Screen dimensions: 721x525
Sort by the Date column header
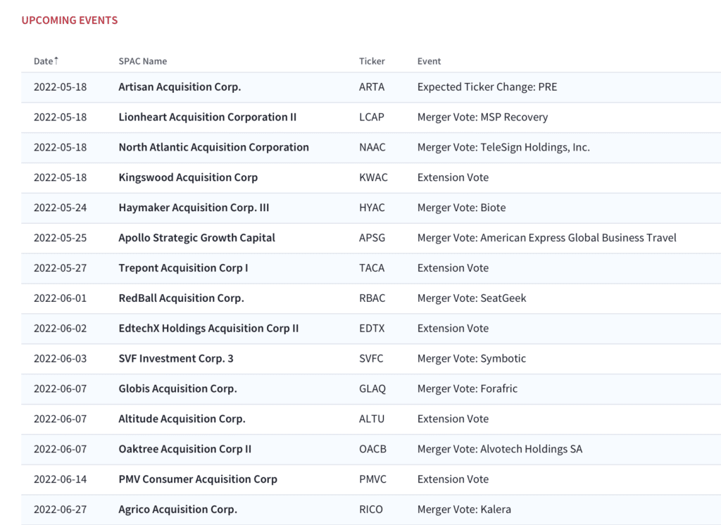[46, 61]
